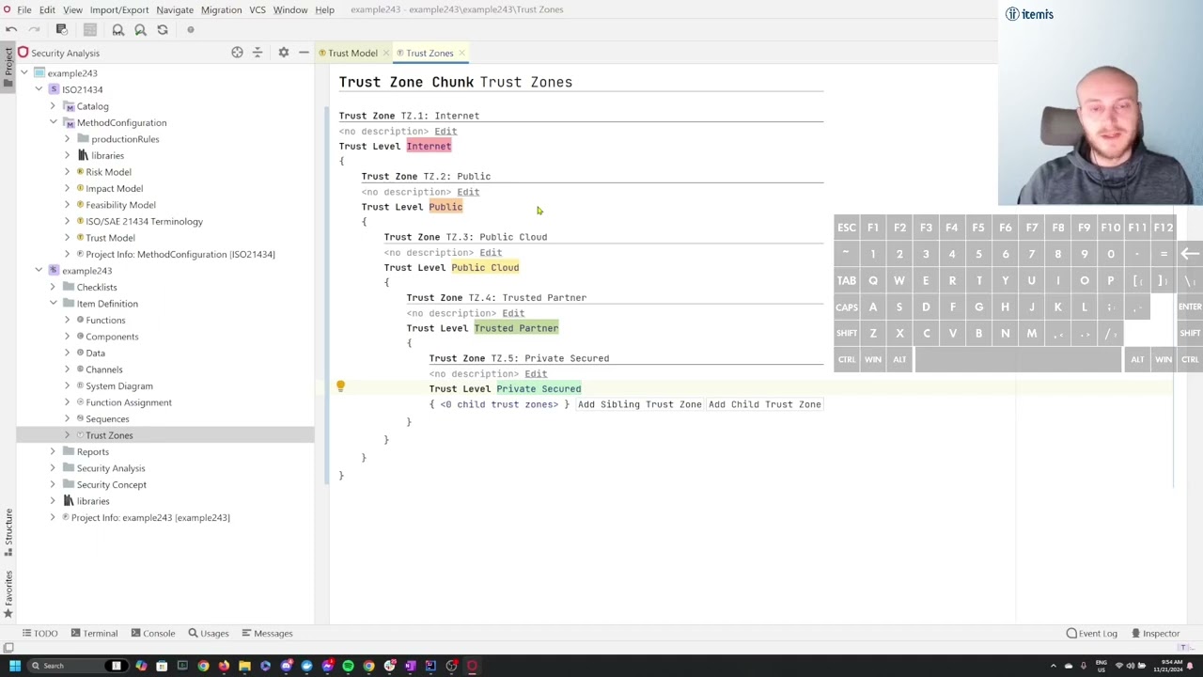The height and width of the screenshot is (677, 1203).
Task: Click the Windows Start button
Action: (14, 666)
